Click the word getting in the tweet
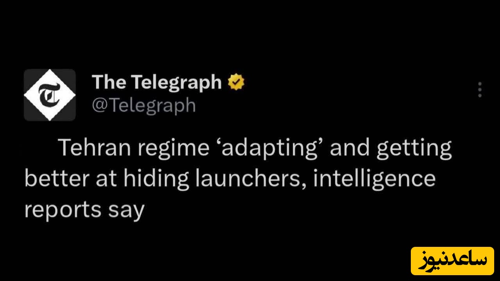 [x=414, y=149]
